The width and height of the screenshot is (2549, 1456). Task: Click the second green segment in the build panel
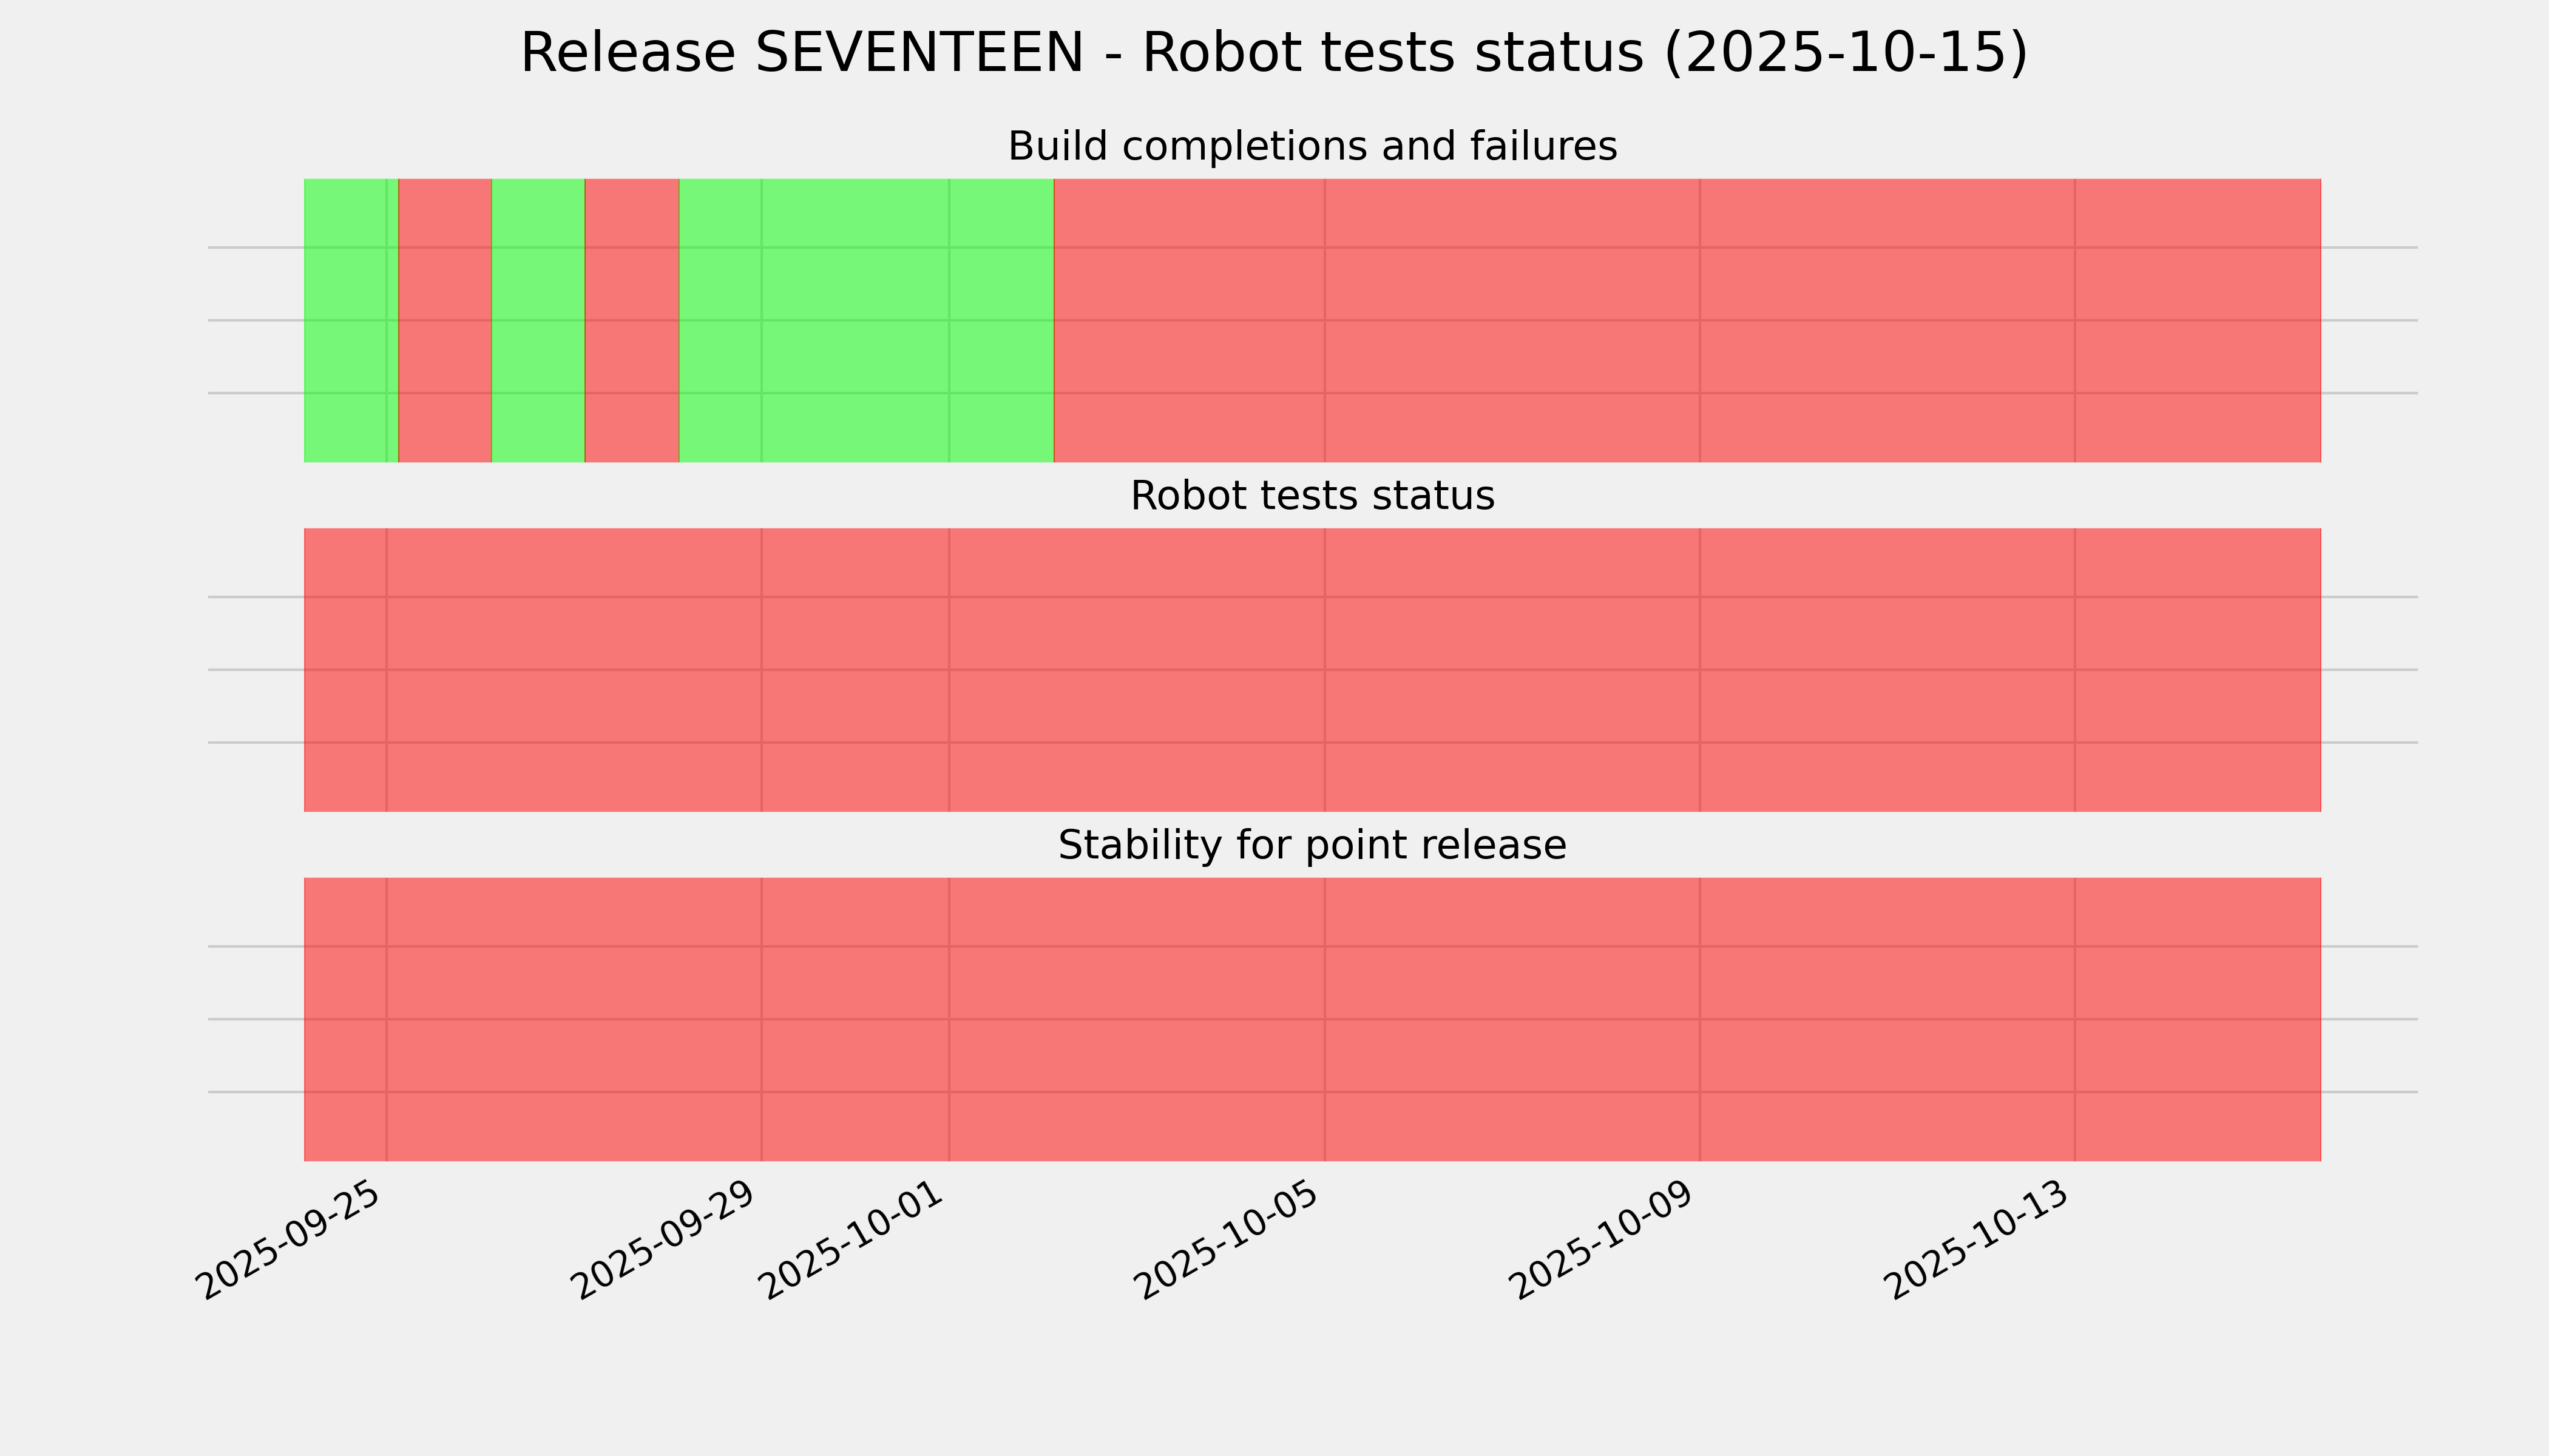coord(538,320)
